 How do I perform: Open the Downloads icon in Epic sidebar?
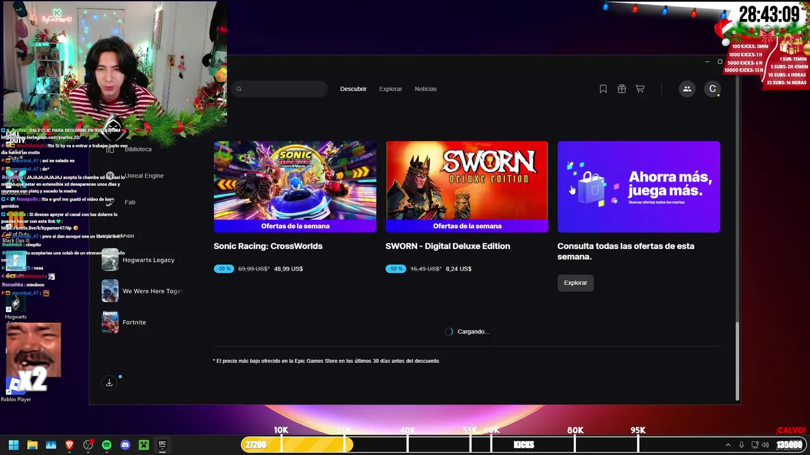[x=109, y=383]
